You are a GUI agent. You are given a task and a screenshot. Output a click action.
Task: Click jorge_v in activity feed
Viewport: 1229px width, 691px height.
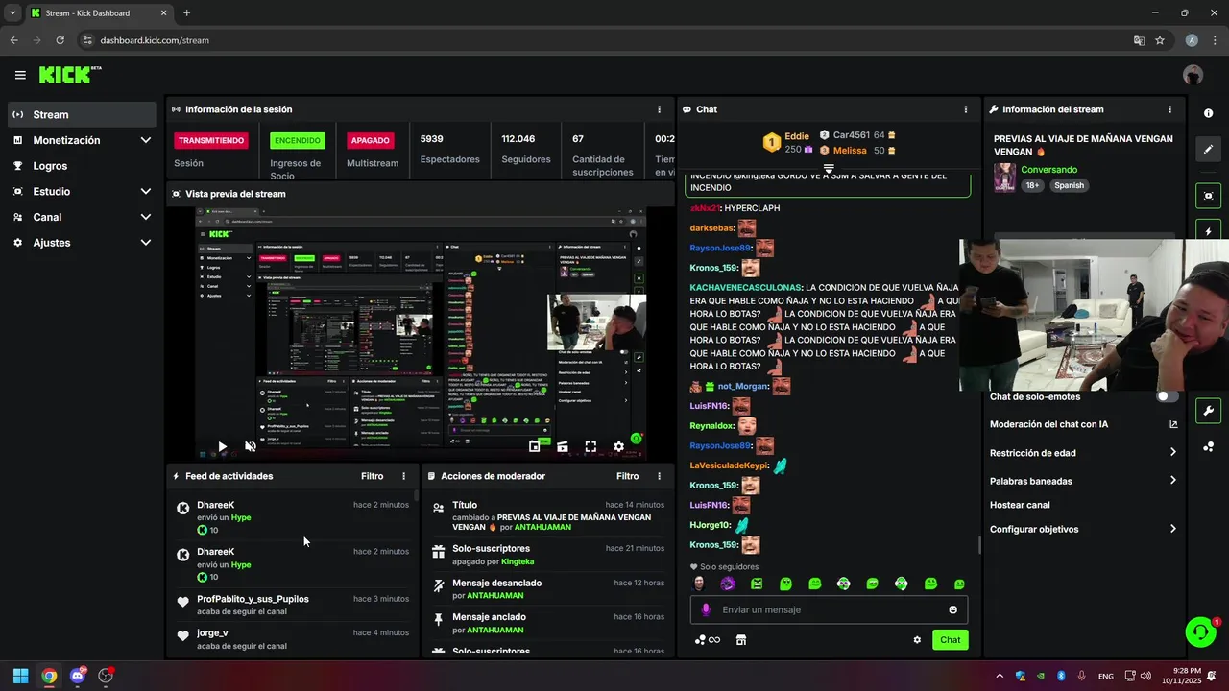pyautogui.click(x=212, y=633)
